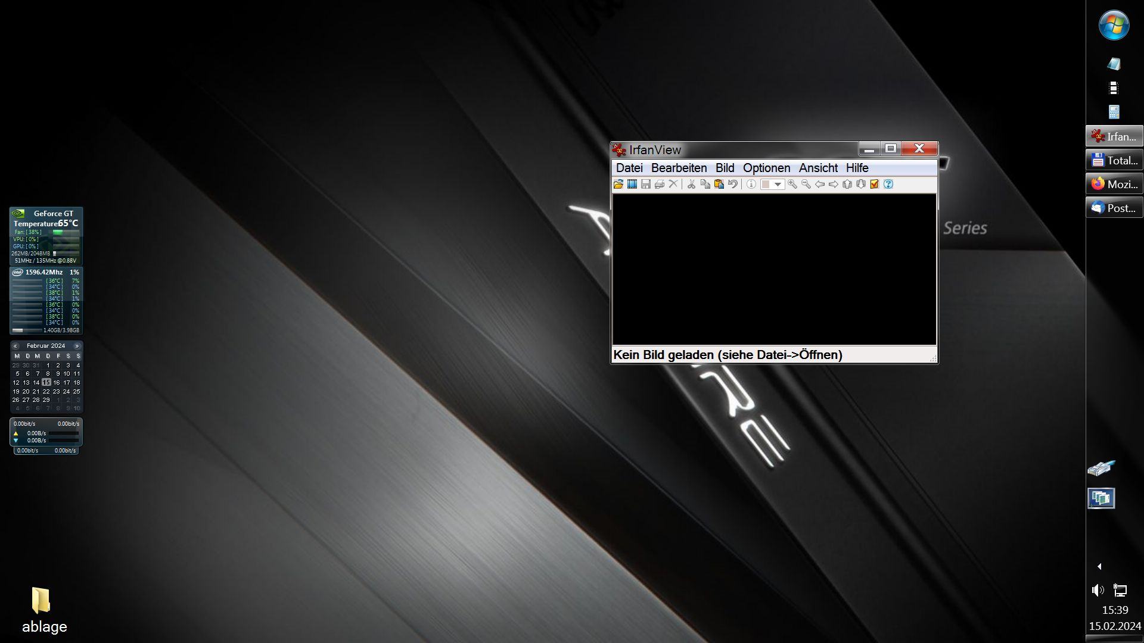Click the Zoom in magnifier icon
The width and height of the screenshot is (1144, 643).
(792, 185)
